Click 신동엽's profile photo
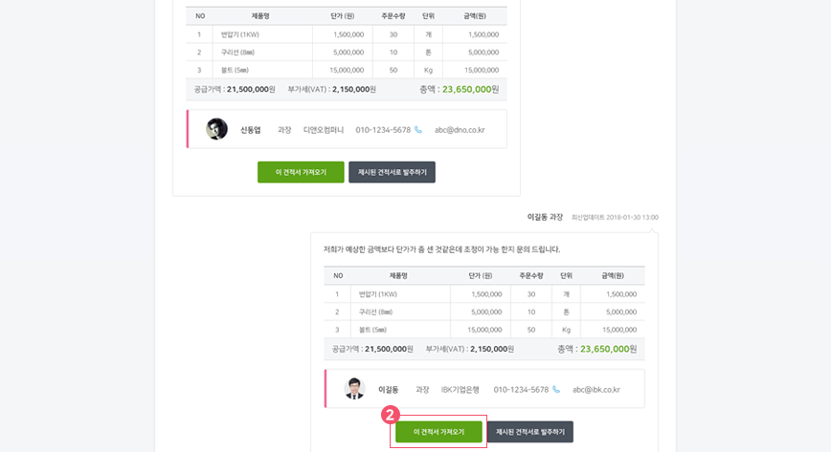This screenshot has width=831, height=452. point(216,129)
